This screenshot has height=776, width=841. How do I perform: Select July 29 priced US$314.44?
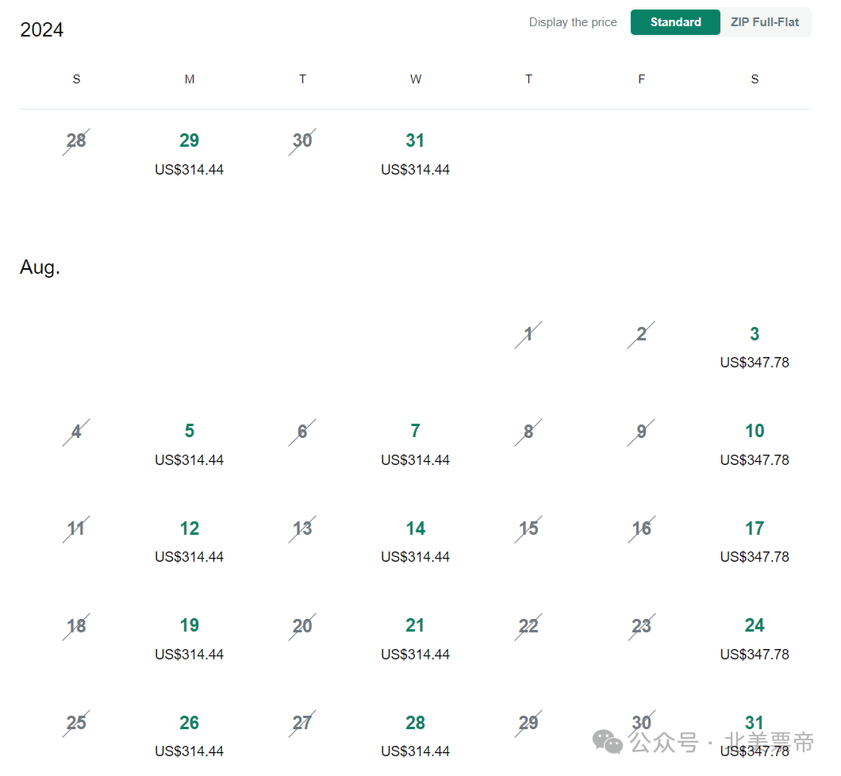click(x=190, y=153)
